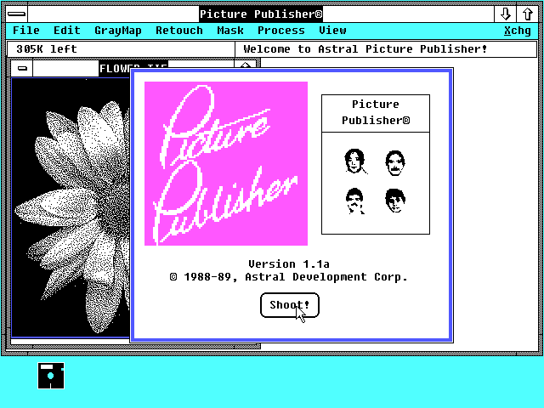
Task: Open the GrayMap menu
Action: [x=118, y=31]
